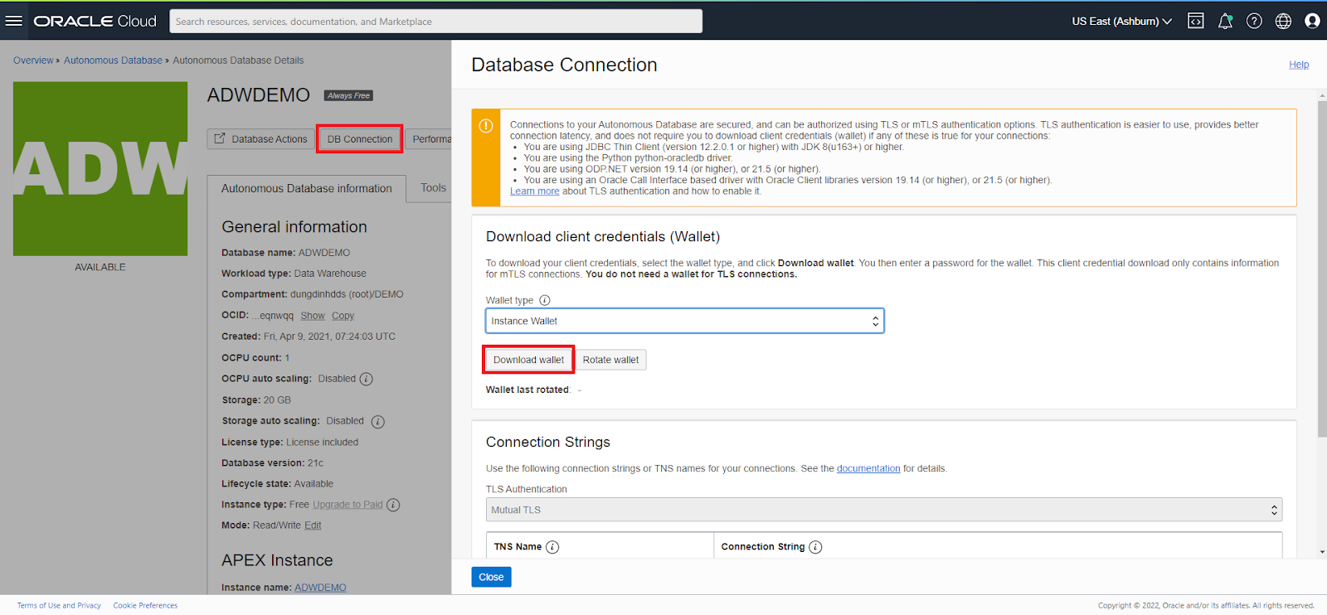Image resolution: width=1327 pixels, height=615 pixels.
Task: Click the Always Free badge
Action: [348, 95]
